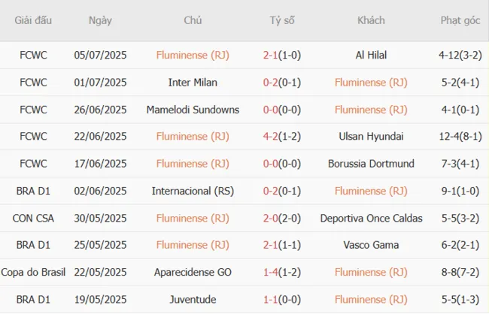This screenshot has height=314, width=489.
Task: Click the Juventude team name
Action: coord(193,299)
